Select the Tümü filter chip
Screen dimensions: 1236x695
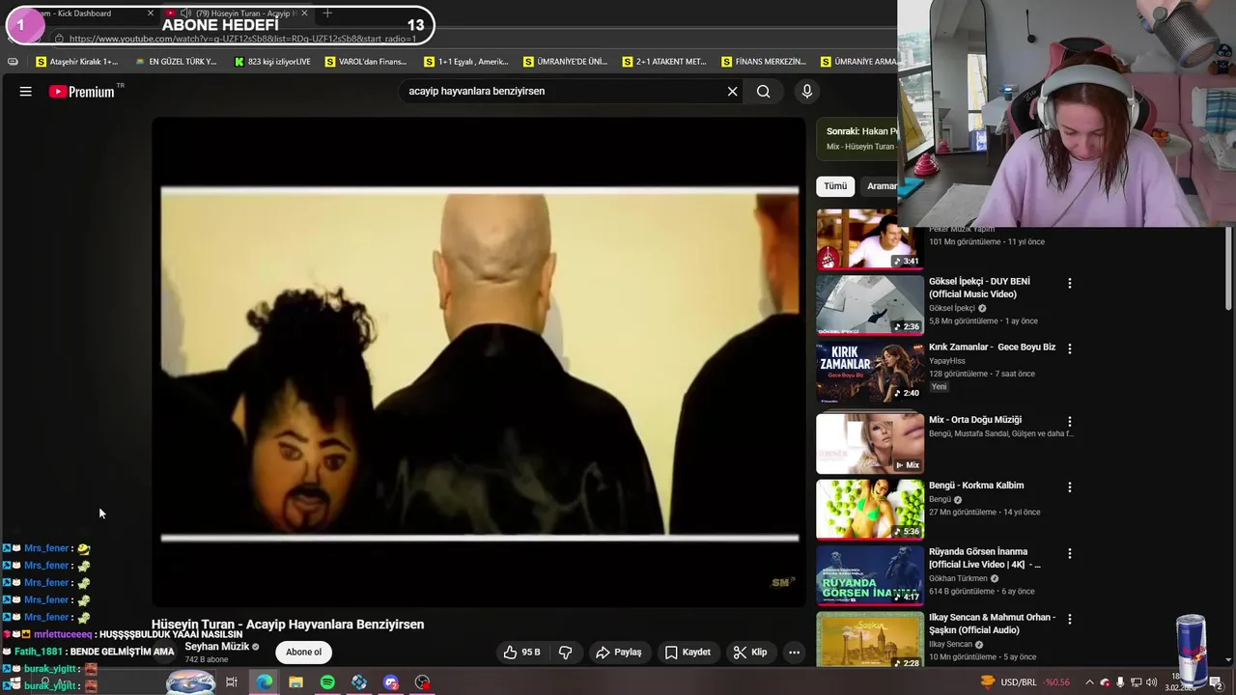click(x=835, y=186)
